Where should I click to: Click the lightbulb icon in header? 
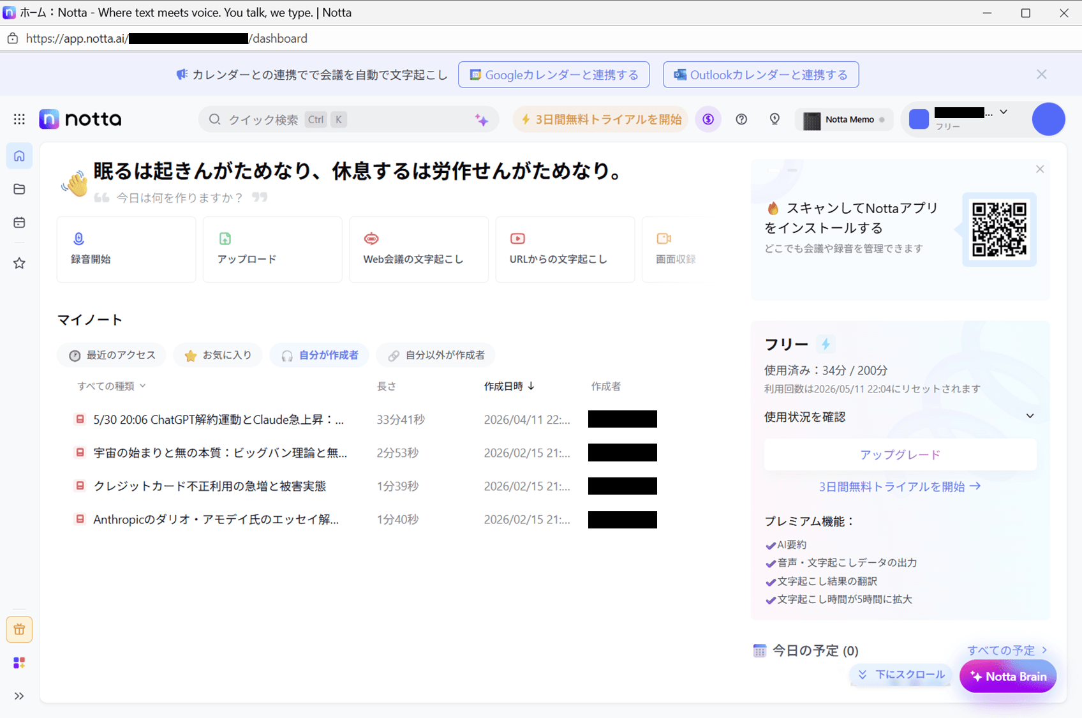[774, 119]
